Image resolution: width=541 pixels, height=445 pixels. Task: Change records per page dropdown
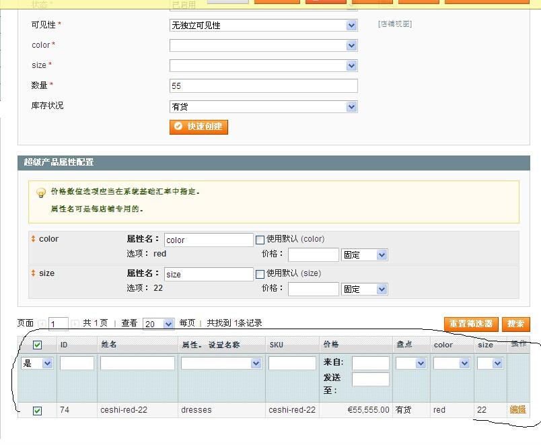[159, 324]
